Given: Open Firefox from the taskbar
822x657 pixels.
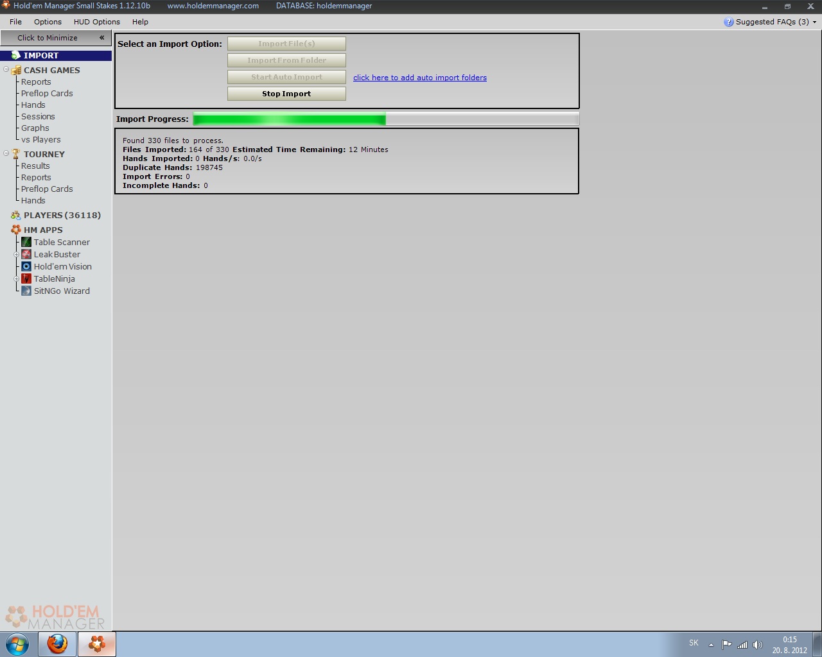Looking at the screenshot, I should click(x=57, y=644).
